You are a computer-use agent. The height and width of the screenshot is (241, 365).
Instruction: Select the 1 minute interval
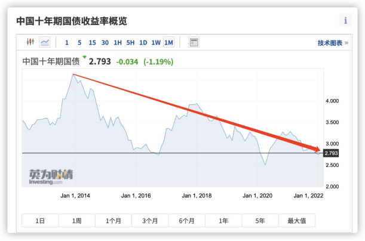pos(67,43)
